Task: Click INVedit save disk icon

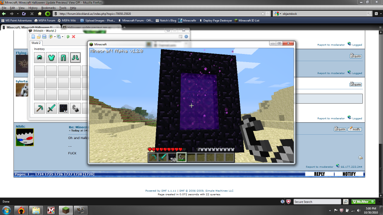Action: pyautogui.click(x=44, y=37)
